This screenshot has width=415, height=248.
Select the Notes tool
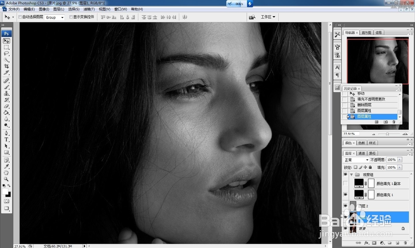point(6,160)
